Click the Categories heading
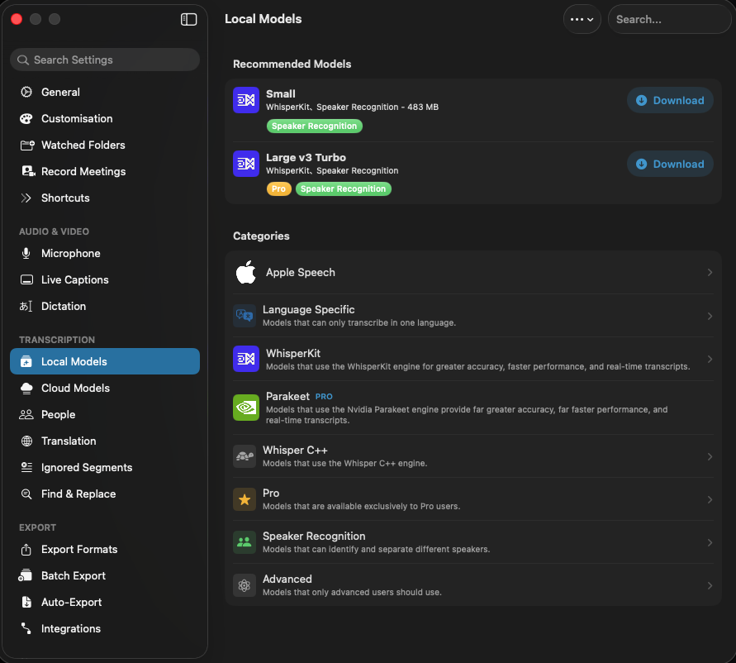The image size is (736, 663). tap(261, 236)
